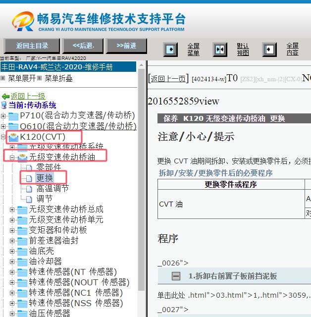This screenshot has height=317, width=311.
Task: Click the 油压传感器 folder icon
Action: point(22,314)
